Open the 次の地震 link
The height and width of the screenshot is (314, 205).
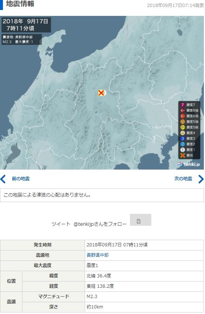183,179
